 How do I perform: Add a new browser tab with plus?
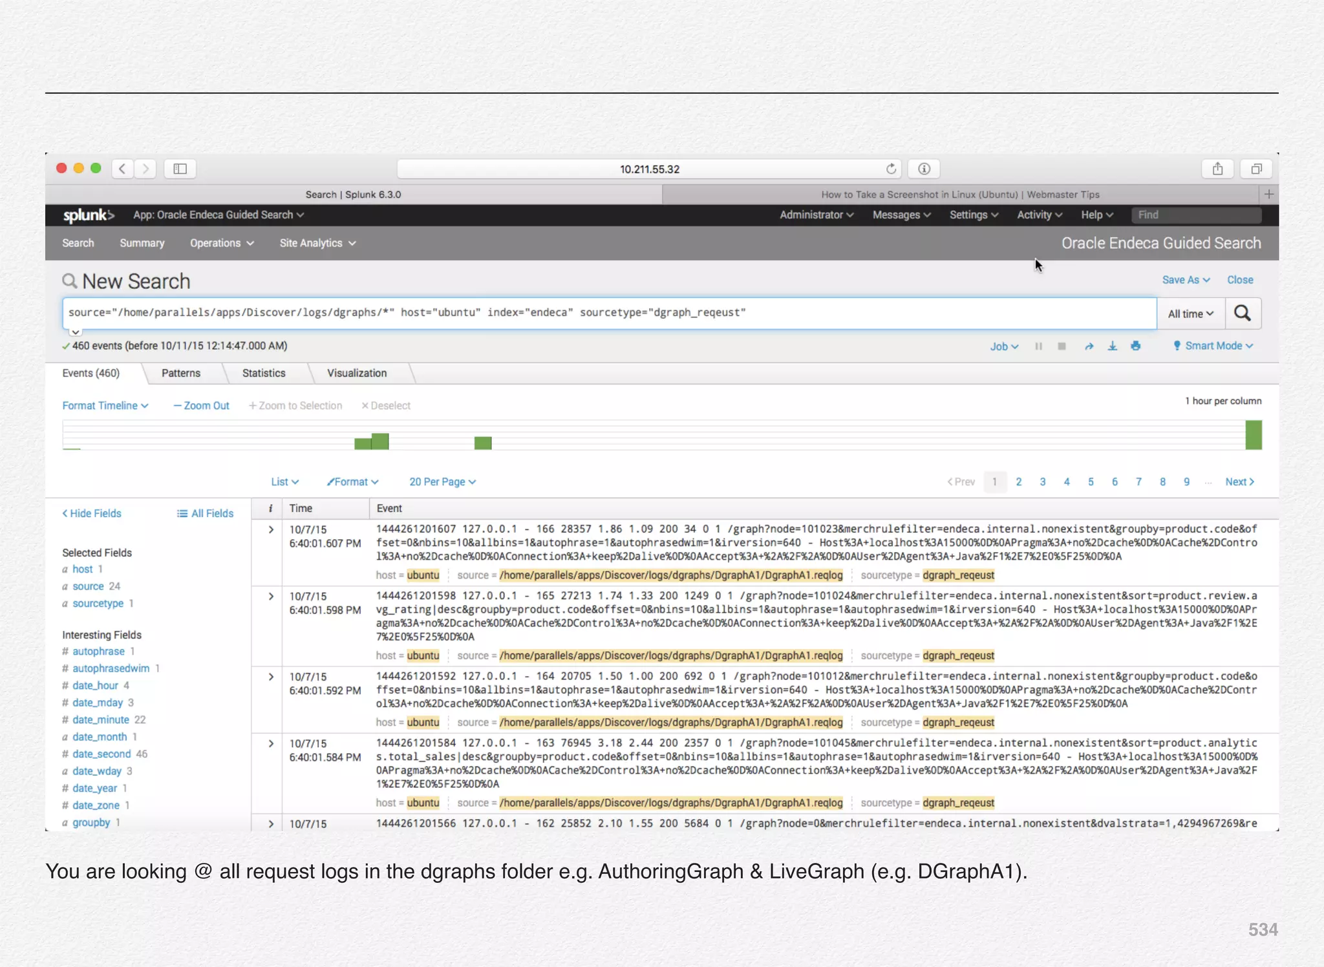tap(1269, 194)
